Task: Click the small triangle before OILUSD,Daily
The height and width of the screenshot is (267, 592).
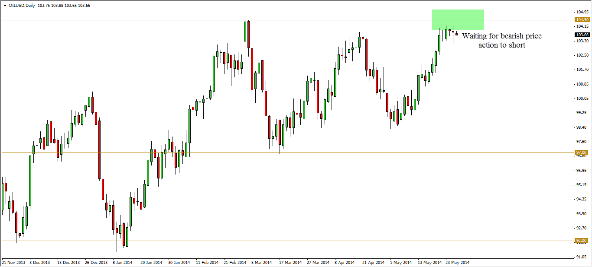Action: tap(4, 5)
